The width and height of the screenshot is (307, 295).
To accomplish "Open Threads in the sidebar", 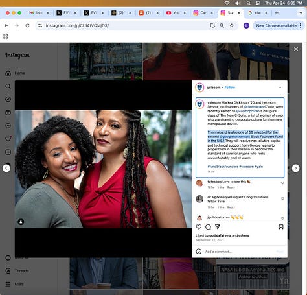I will pos(17,271).
